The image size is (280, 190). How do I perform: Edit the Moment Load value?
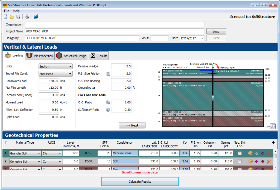coord(49,102)
